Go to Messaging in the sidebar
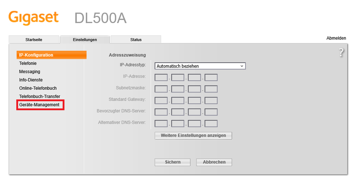 click(x=30, y=72)
